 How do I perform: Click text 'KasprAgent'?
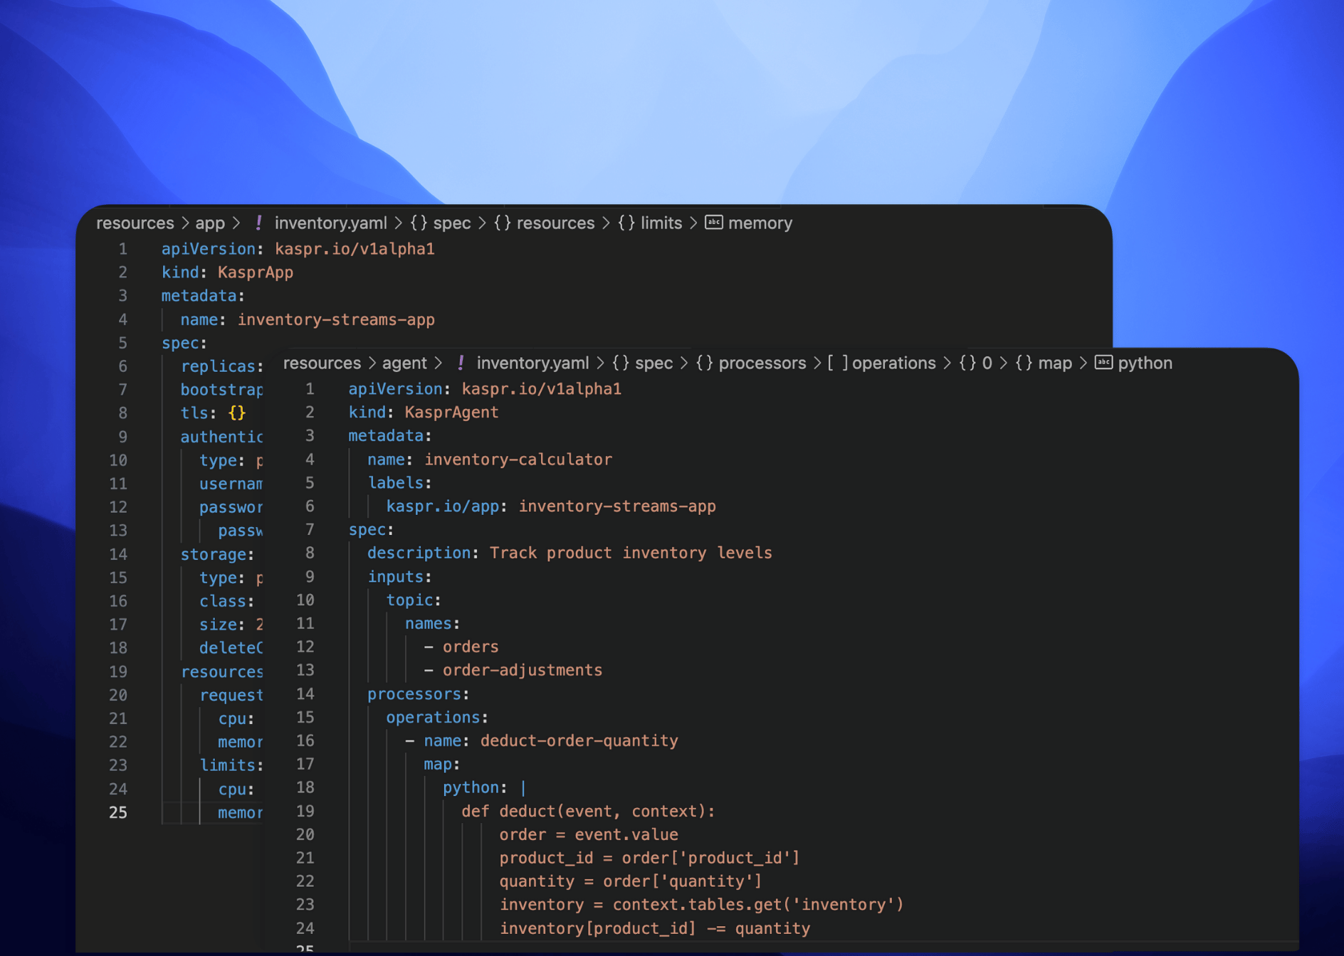(451, 413)
